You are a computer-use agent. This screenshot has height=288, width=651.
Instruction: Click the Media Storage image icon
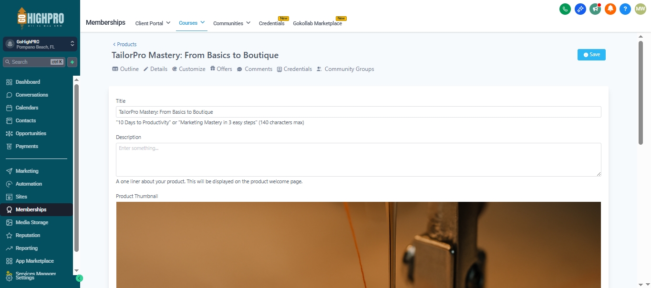click(x=9, y=222)
